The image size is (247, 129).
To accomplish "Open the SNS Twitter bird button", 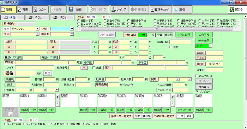I will click(182, 10).
